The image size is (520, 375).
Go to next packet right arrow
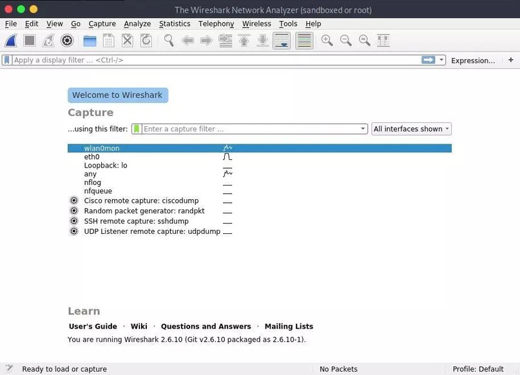(x=206, y=41)
